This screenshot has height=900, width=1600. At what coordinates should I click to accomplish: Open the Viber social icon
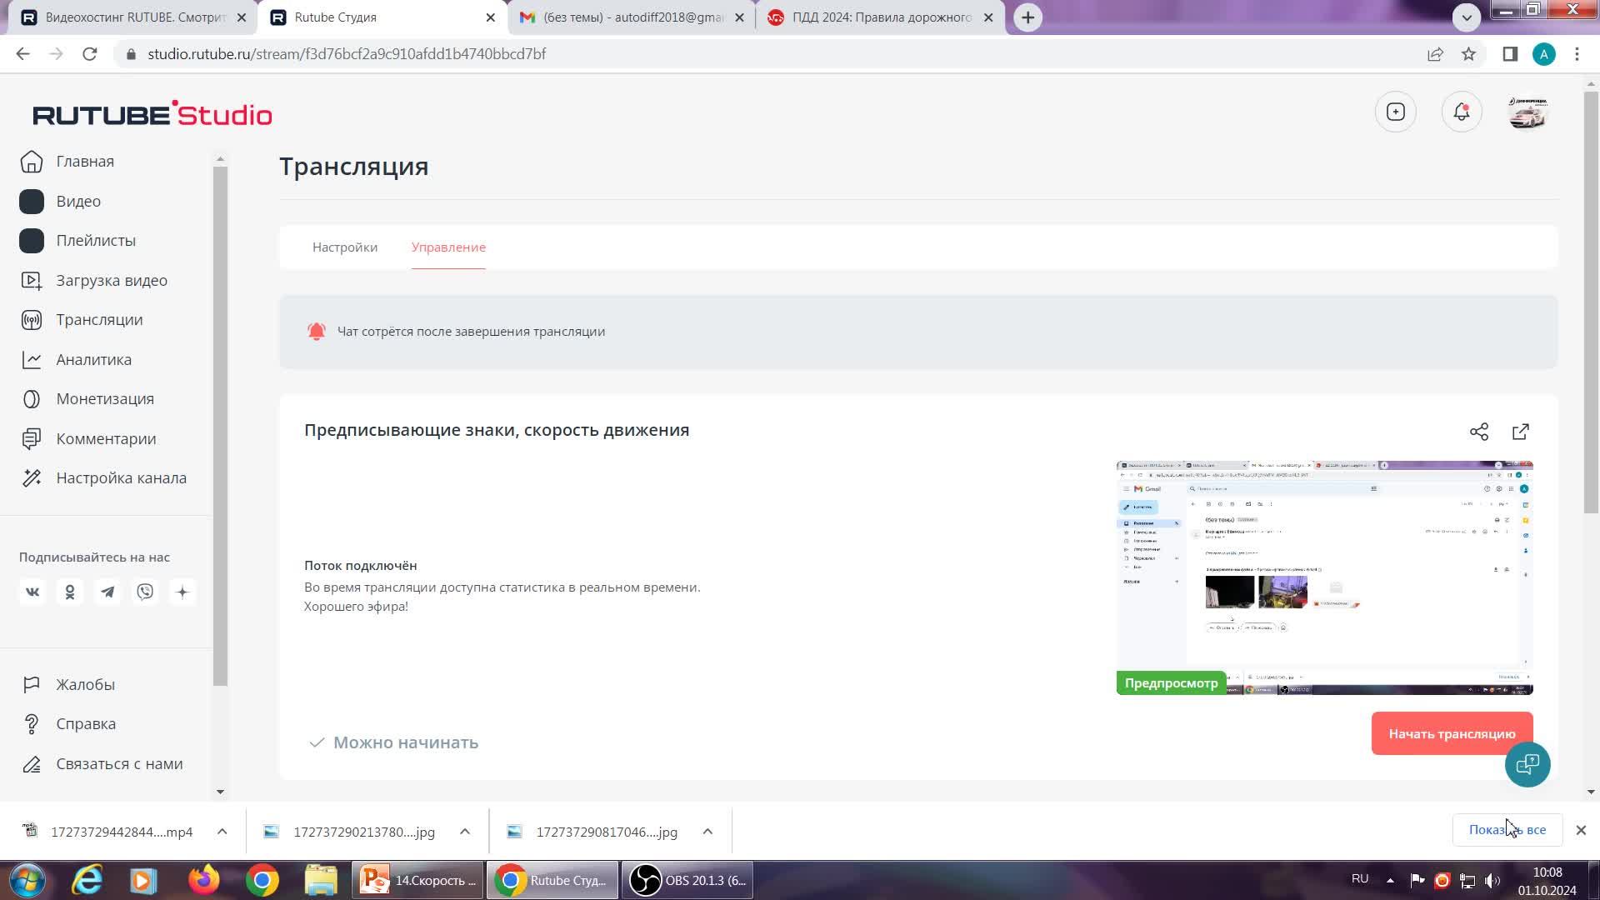145,592
